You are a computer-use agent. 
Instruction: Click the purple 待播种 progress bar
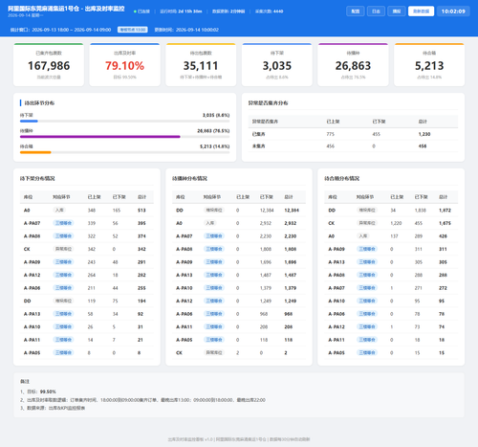pos(100,137)
